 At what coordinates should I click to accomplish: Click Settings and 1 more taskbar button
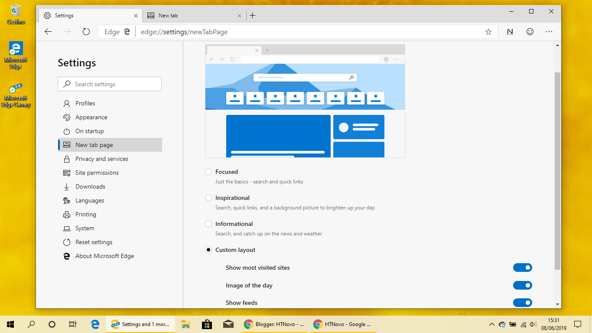[x=140, y=324]
